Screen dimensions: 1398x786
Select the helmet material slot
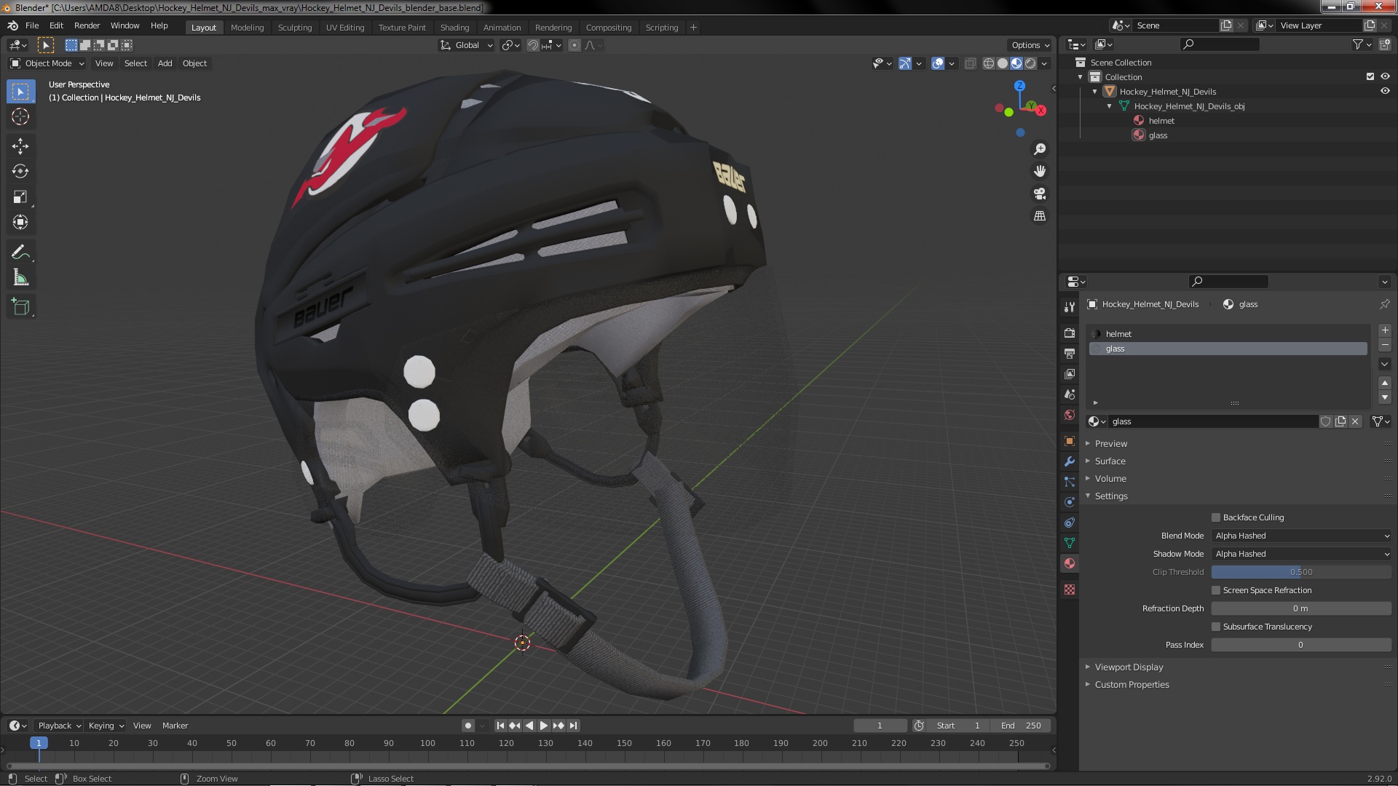pyautogui.click(x=1228, y=334)
